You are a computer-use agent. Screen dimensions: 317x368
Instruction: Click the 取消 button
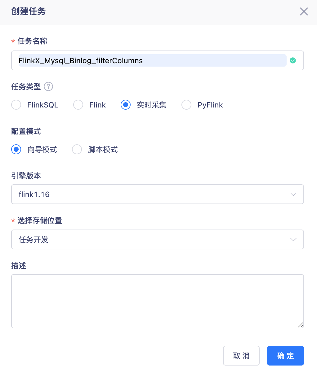pos(241,356)
